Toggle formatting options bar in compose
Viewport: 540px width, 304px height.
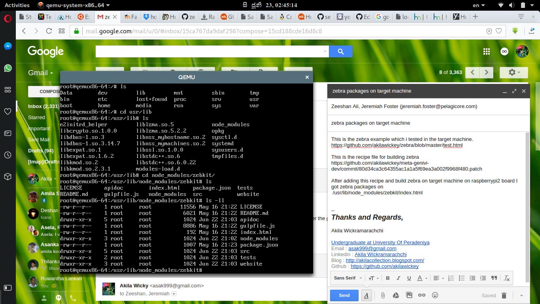pos(366,295)
